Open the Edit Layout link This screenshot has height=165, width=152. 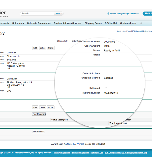click(x=137, y=31)
